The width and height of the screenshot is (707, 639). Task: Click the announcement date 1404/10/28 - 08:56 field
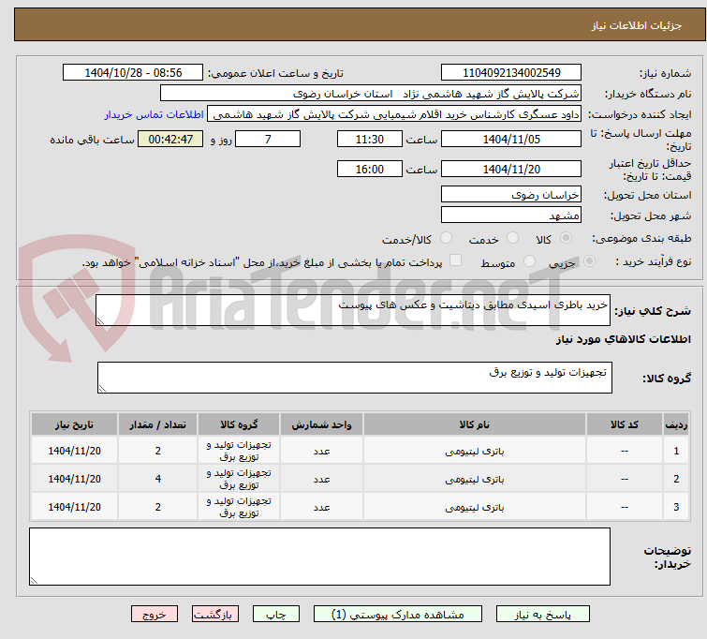tap(133, 73)
